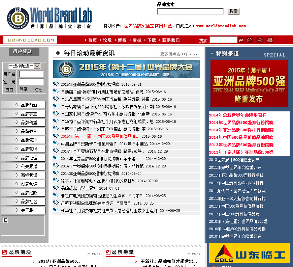Click the 用户名 username input field
This screenshot has height=267, width=293.
coord(31,74)
